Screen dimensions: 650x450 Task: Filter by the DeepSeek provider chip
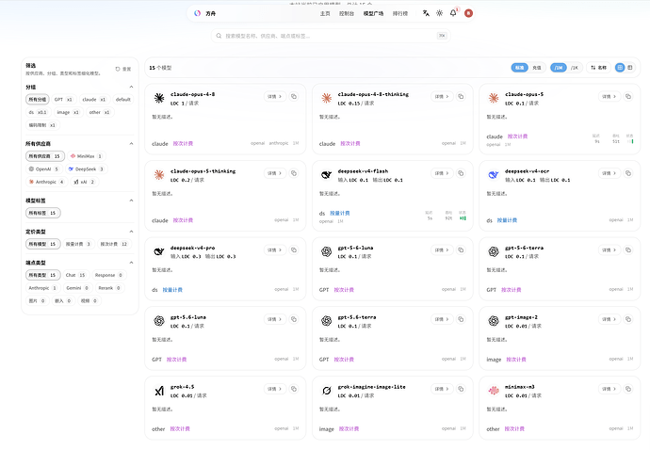click(86, 169)
